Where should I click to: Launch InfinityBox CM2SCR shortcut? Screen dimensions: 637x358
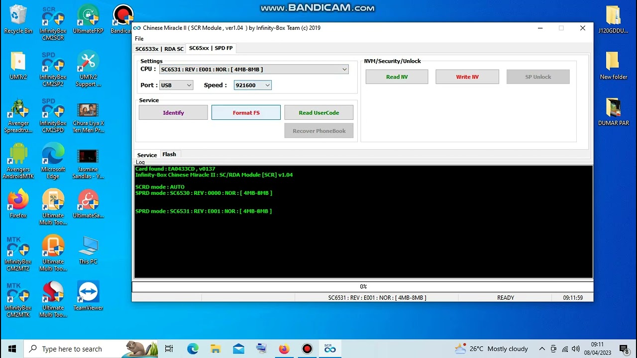(53, 23)
